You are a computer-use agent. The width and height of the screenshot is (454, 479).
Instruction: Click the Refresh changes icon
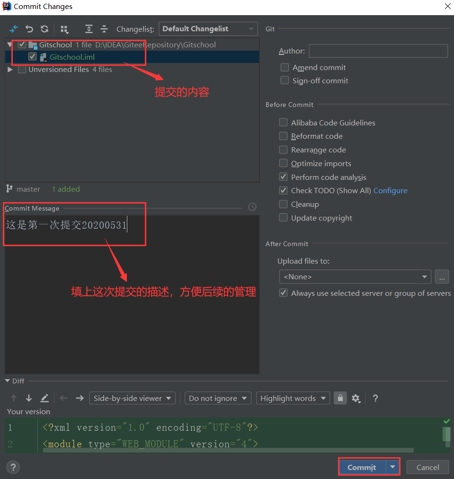click(x=45, y=29)
